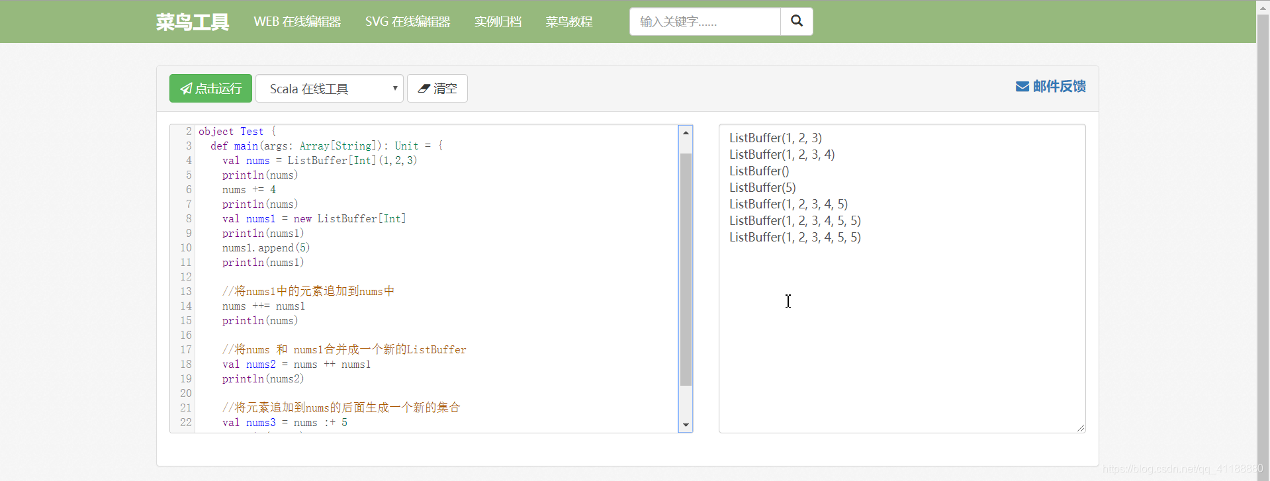Click line number 12 in the gutter

coord(186,277)
